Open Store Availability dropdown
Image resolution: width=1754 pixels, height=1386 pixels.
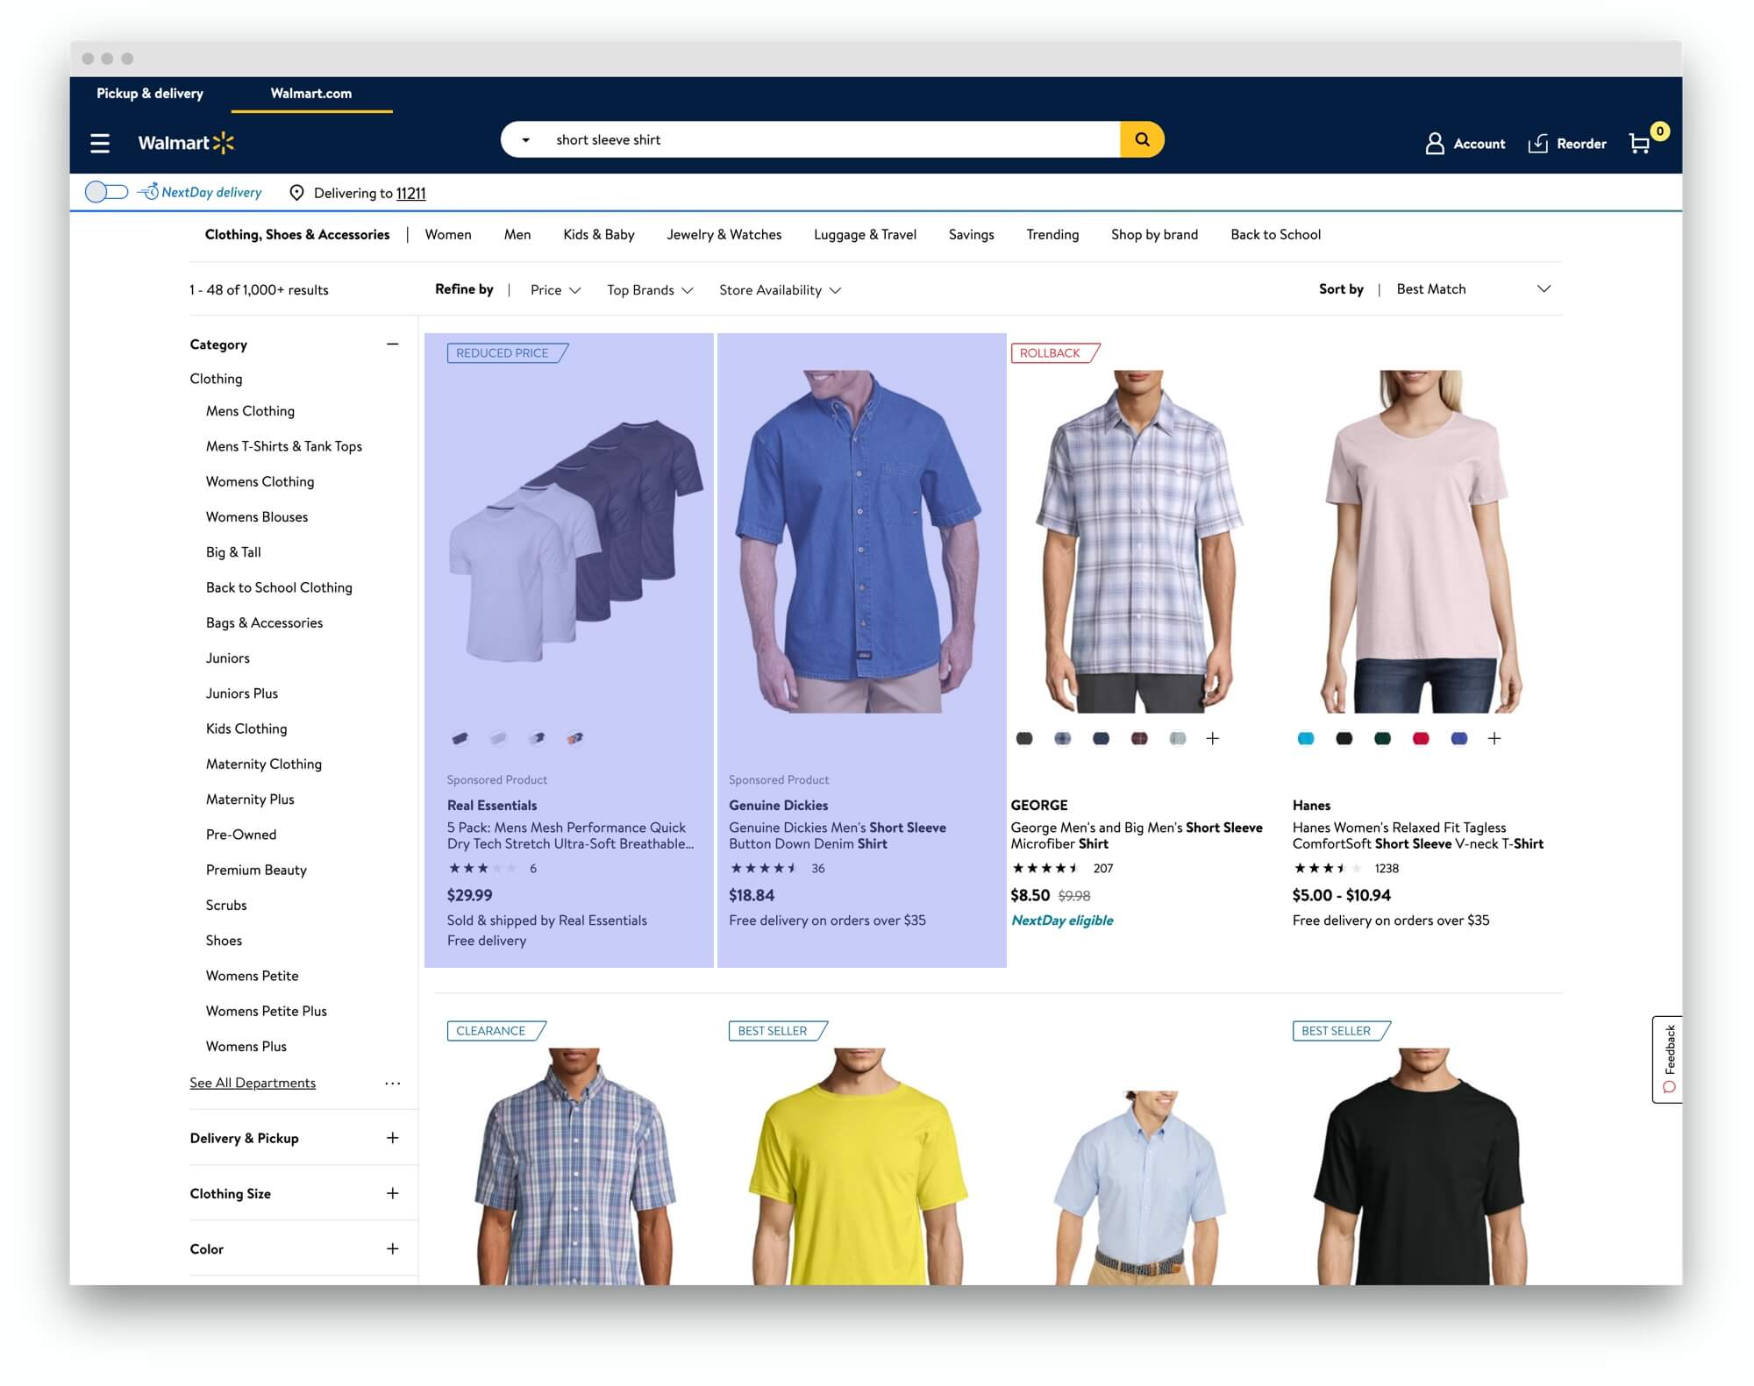pyautogui.click(x=780, y=290)
